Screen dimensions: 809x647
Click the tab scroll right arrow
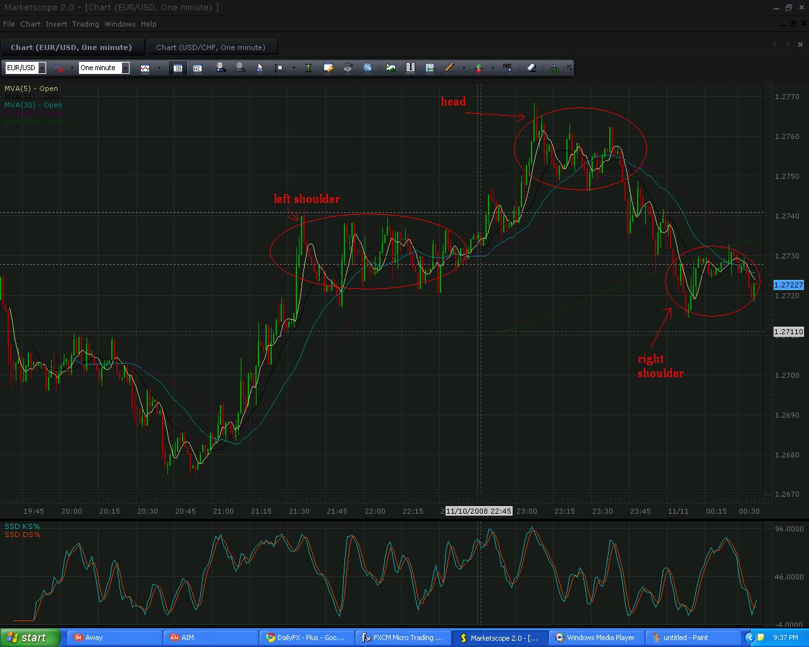coord(788,45)
